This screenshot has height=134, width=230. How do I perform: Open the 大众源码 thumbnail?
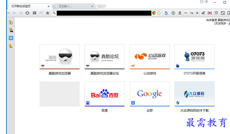click(x=195, y=94)
